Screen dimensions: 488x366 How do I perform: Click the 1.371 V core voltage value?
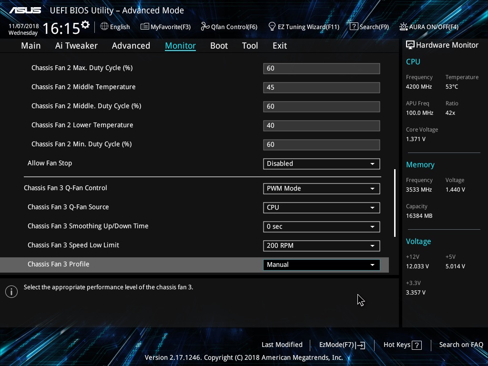click(416, 139)
